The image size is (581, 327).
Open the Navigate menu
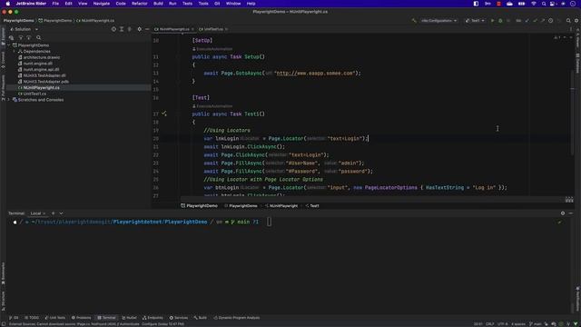pos(102,4)
